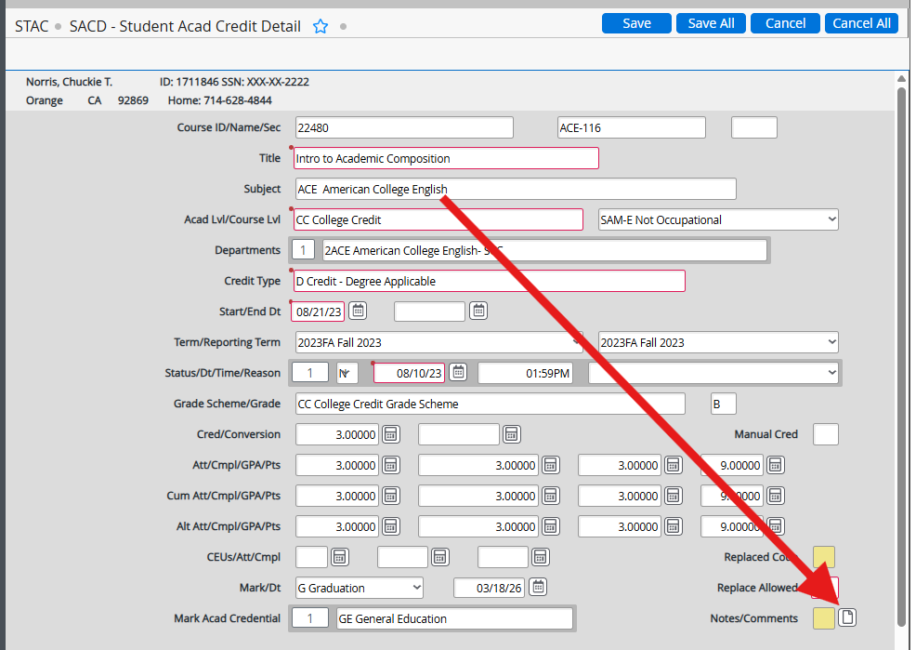
Task: Click the Save All button
Action: 711,23
